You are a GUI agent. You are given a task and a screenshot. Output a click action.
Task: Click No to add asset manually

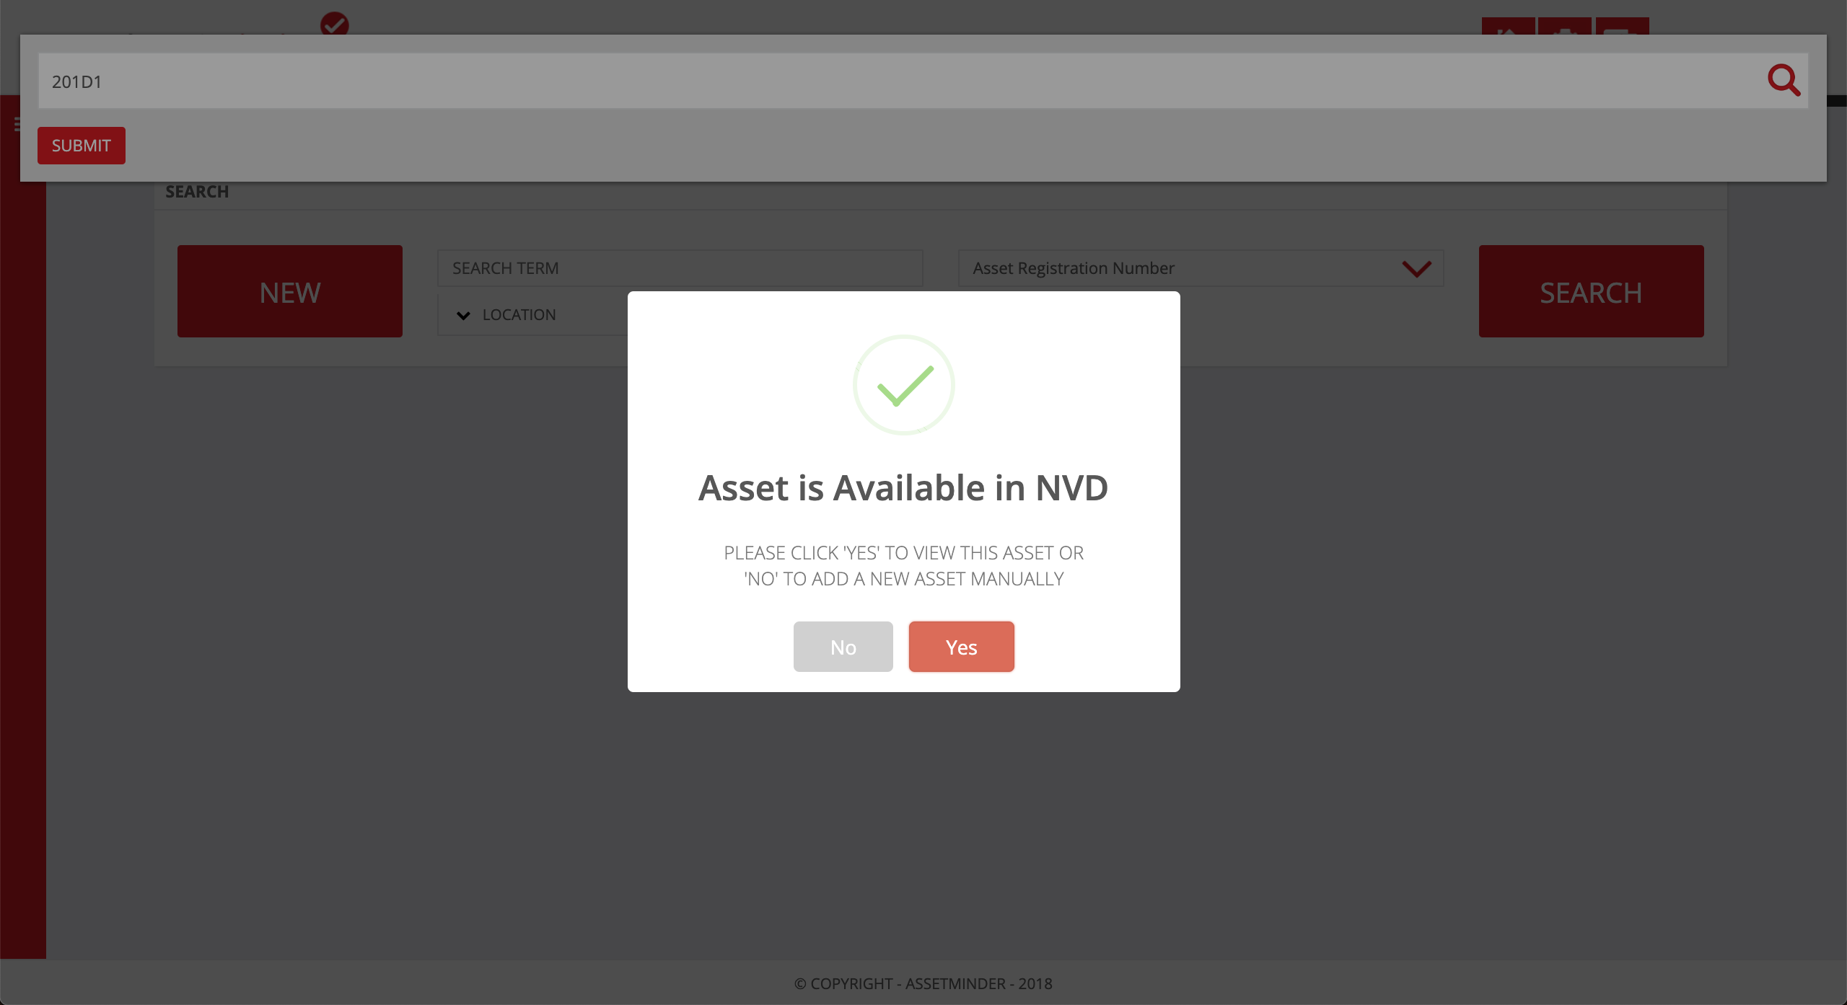click(843, 647)
